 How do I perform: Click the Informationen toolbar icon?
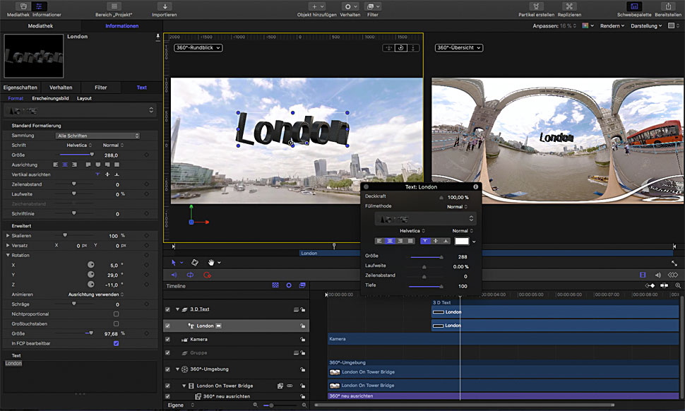[39, 6]
